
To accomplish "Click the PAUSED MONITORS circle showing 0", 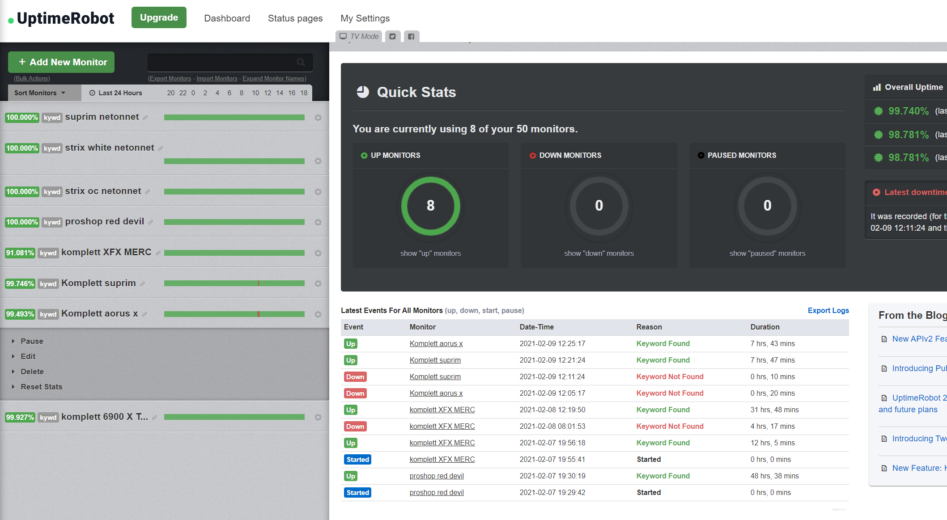I will pyautogui.click(x=768, y=206).
